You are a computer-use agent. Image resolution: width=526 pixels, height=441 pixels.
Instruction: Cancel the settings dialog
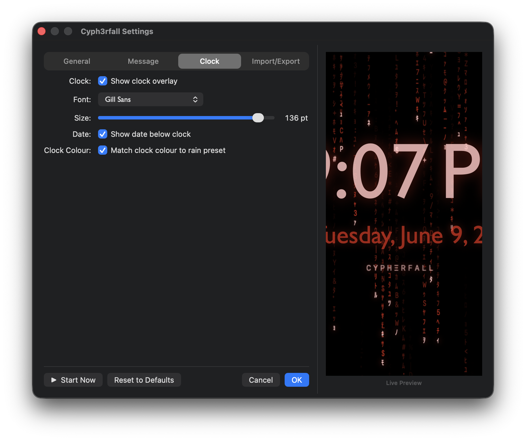pos(261,380)
